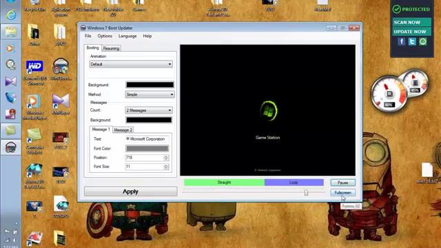Change the gray Font Color swatch
The image size is (441, 248).
(147, 149)
